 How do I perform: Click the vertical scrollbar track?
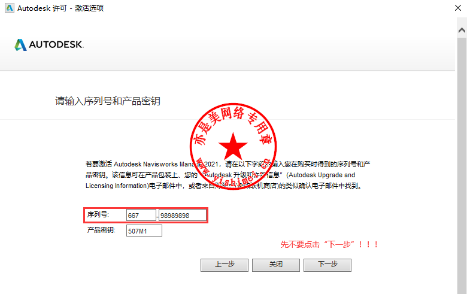pyautogui.click(x=462, y=165)
